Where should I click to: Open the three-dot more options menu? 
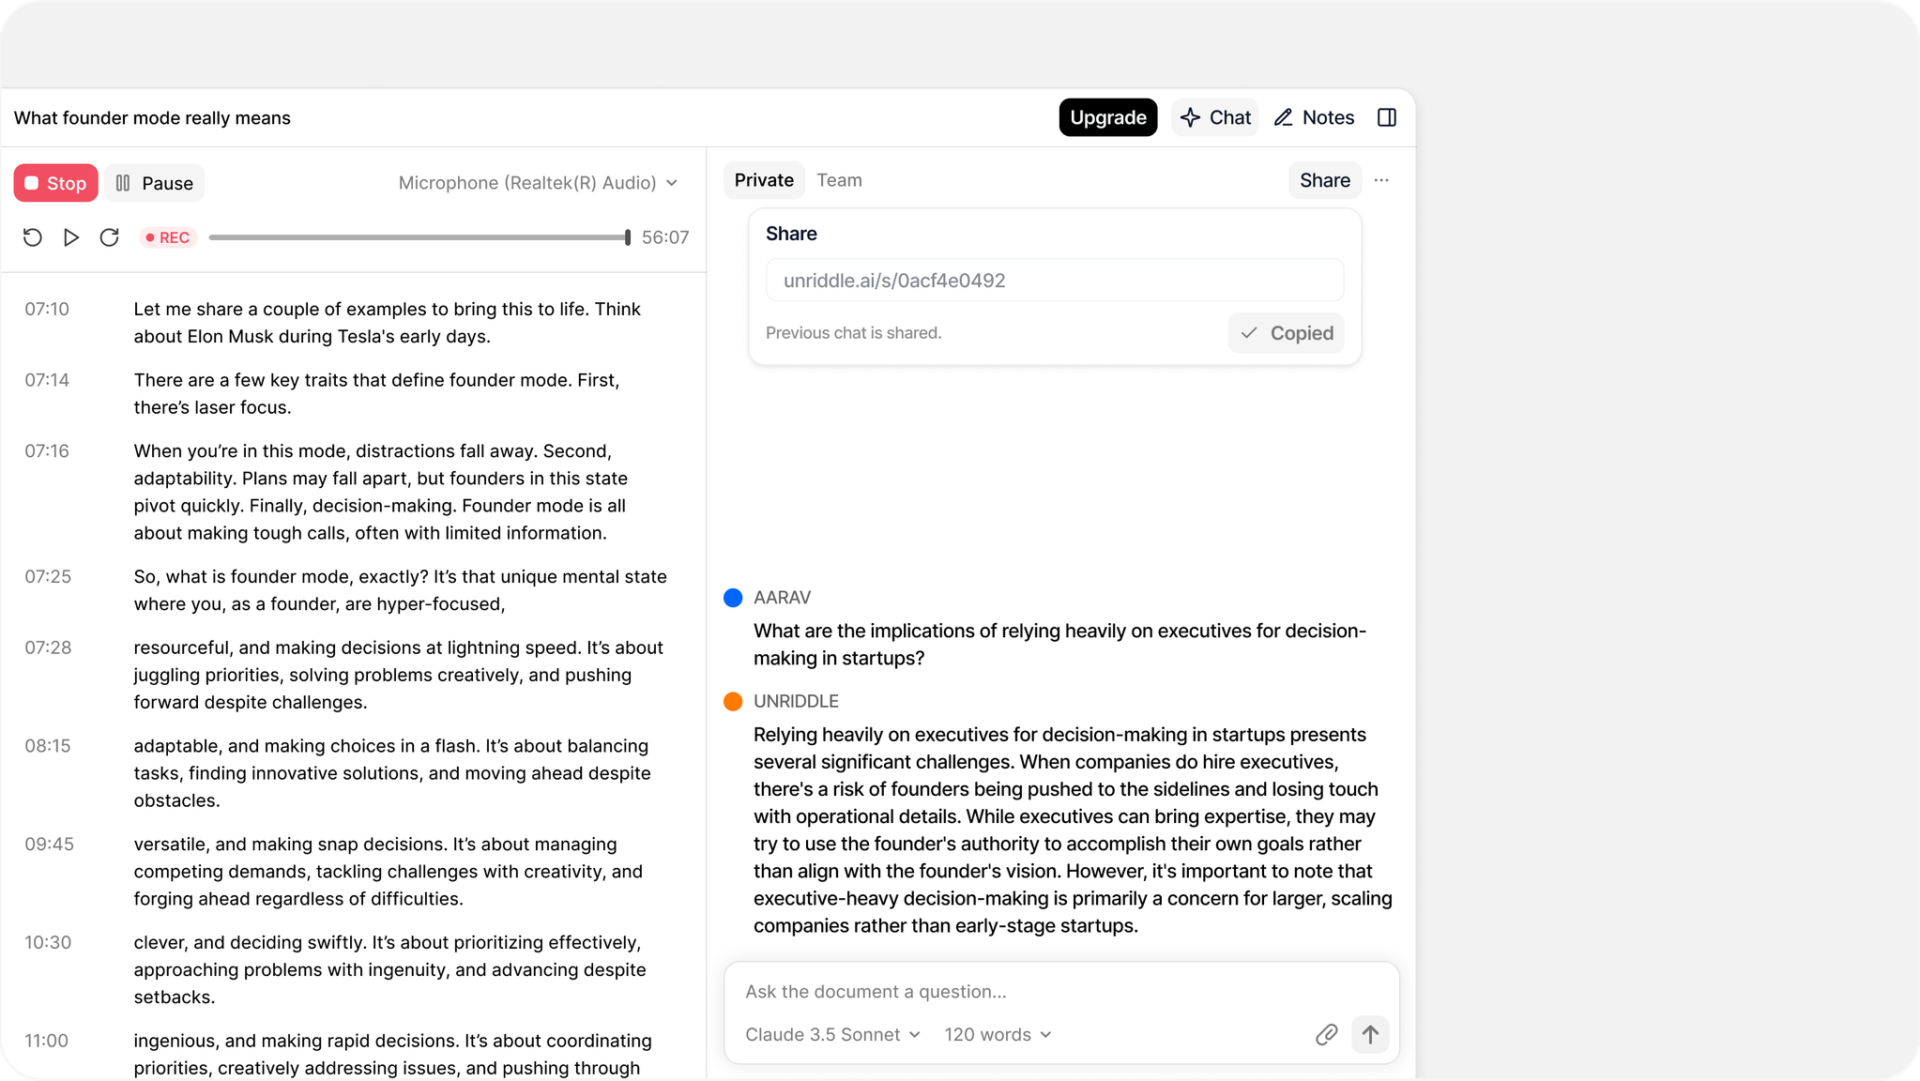pos(1381,180)
